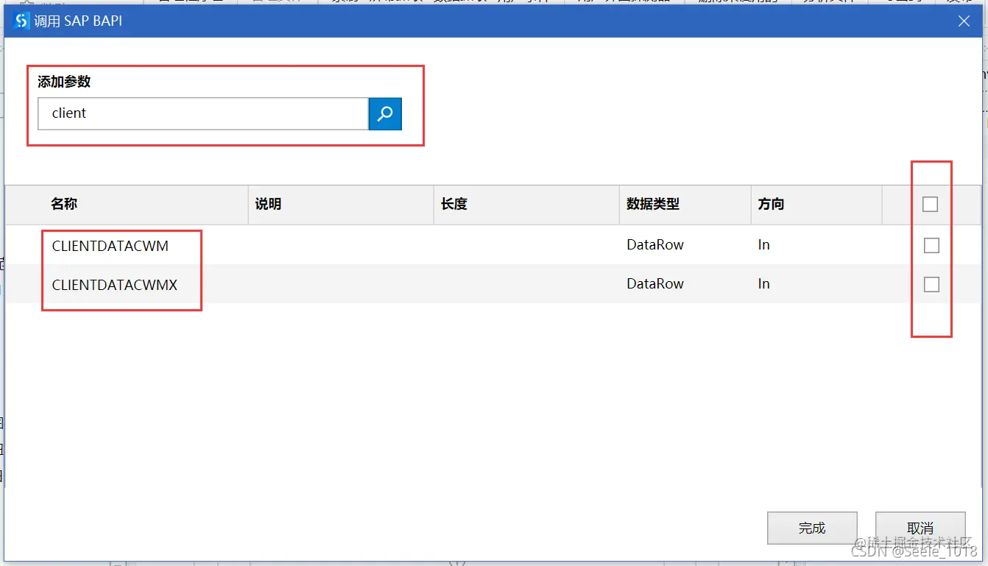988x566 pixels.
Task: Click the 取消 button
Action: click(x=920, y=528)
